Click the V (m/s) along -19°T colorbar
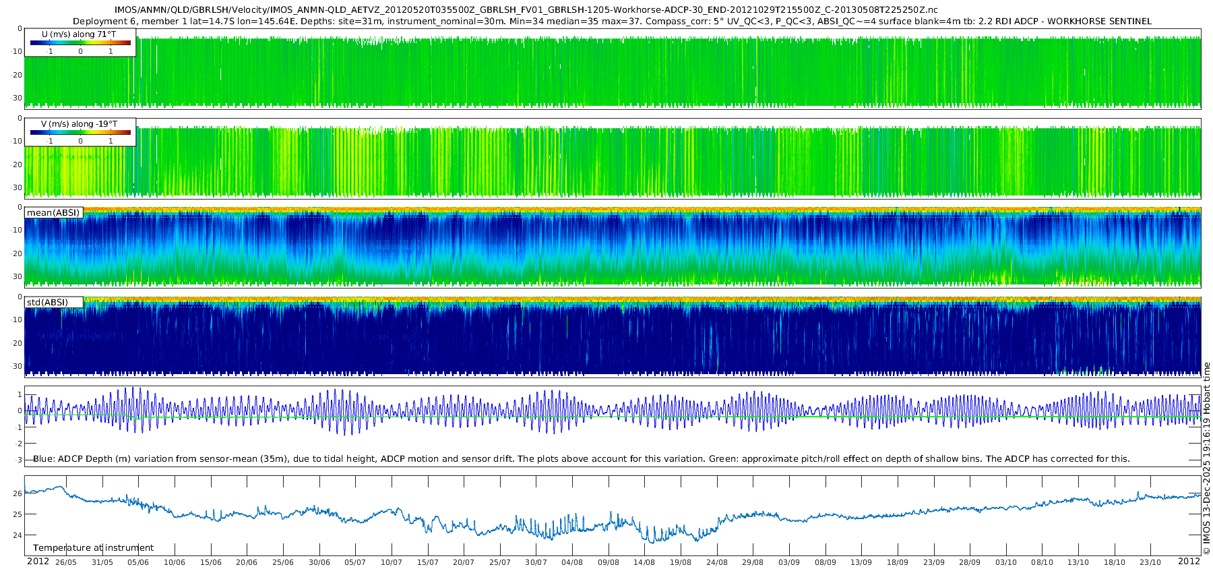This screenshot has height=573, width=1213. click(x=80, y=132)
